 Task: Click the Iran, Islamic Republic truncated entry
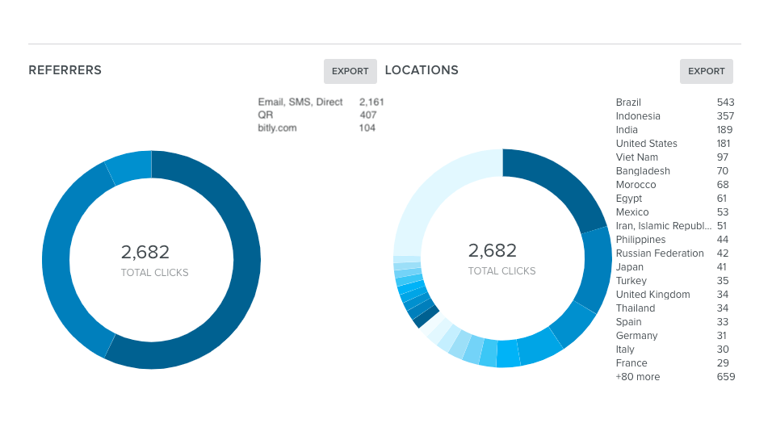pos(663,226)
